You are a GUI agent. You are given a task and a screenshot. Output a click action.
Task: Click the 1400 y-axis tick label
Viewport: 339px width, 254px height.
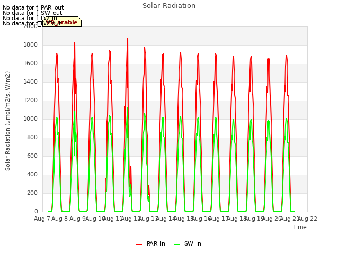pyautogui.click(x=31, y=81)
